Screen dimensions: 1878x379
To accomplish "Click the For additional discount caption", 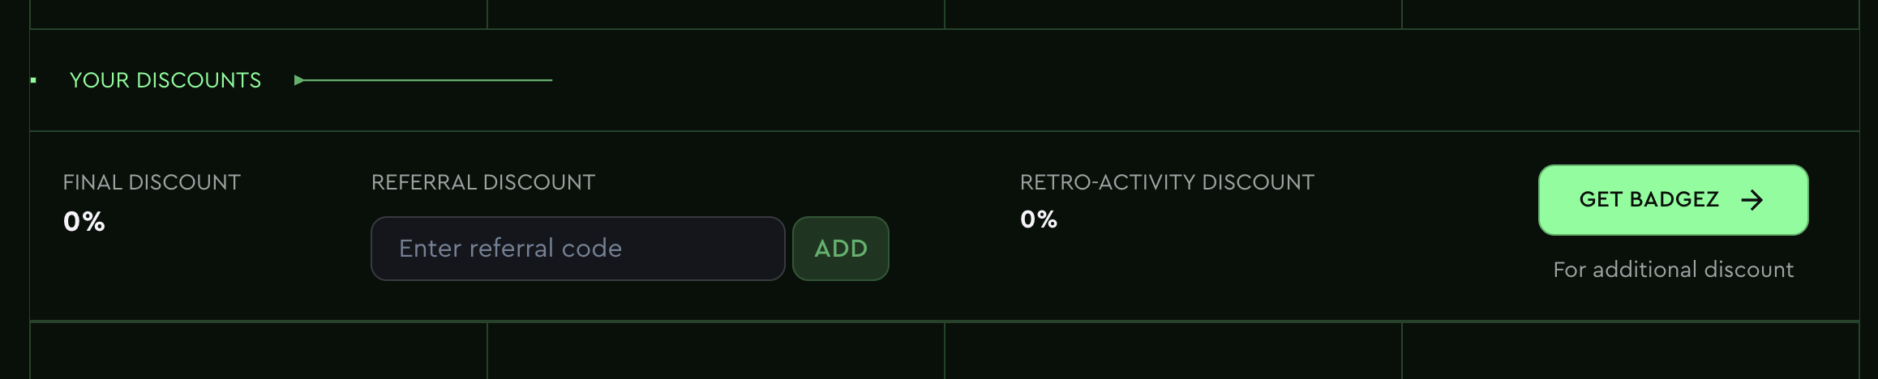I will 1673,270.
